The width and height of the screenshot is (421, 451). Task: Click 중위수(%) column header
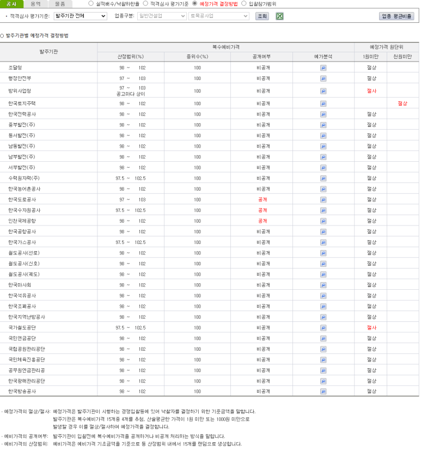197,57
